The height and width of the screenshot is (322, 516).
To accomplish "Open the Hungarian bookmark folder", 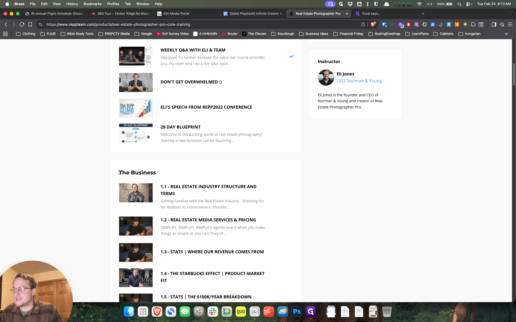I will tap(470, 34).
